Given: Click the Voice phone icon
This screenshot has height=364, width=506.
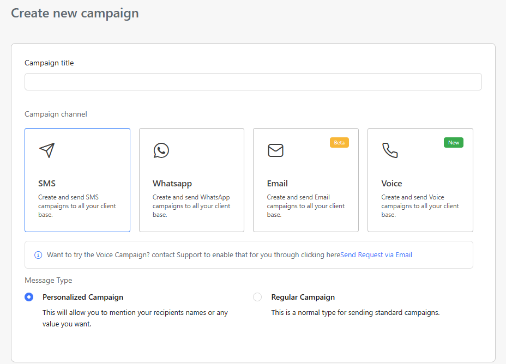Looking at the screenshot, I should point(390,150).
